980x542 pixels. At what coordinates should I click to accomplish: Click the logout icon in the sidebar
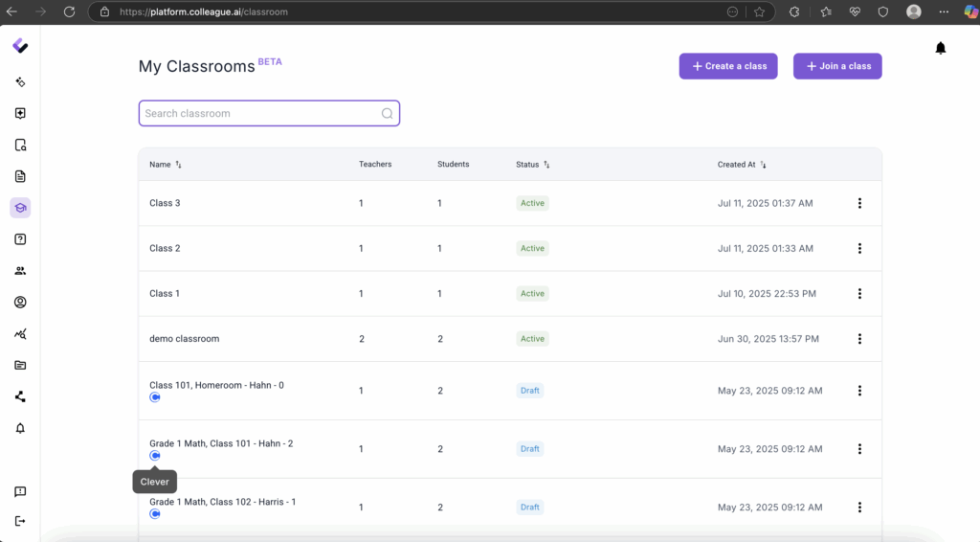tap(20, 521)
